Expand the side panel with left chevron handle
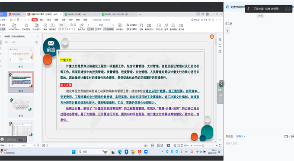The image size is (294, 161). (221, 84)
